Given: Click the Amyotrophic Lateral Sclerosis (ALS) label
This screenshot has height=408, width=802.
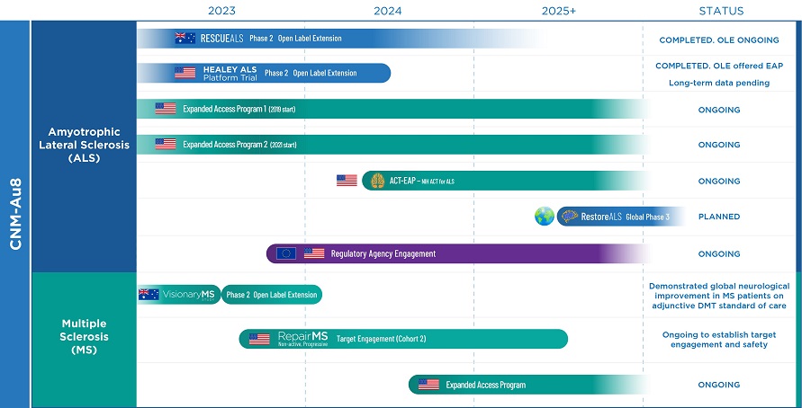Looking at the screenshot, I should pos(85,145).
